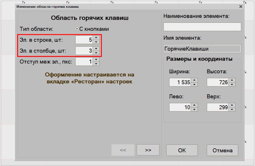
Task: Click the 'Лево' field showing 10
Action: (x=180, y=107)
